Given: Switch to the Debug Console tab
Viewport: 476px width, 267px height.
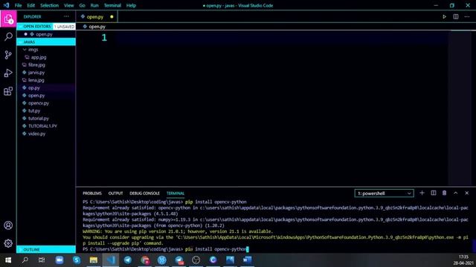Looking at the screenshot, I should [144, 193].
